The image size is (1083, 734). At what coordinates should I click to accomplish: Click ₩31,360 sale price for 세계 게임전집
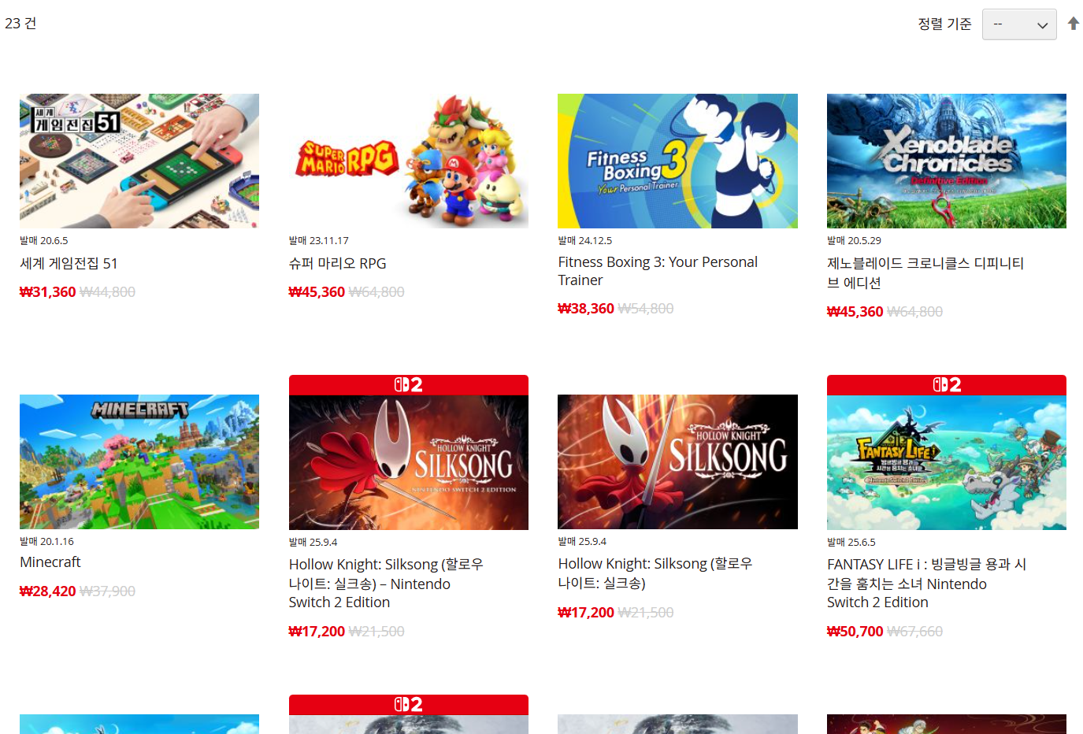coord(48,292)
